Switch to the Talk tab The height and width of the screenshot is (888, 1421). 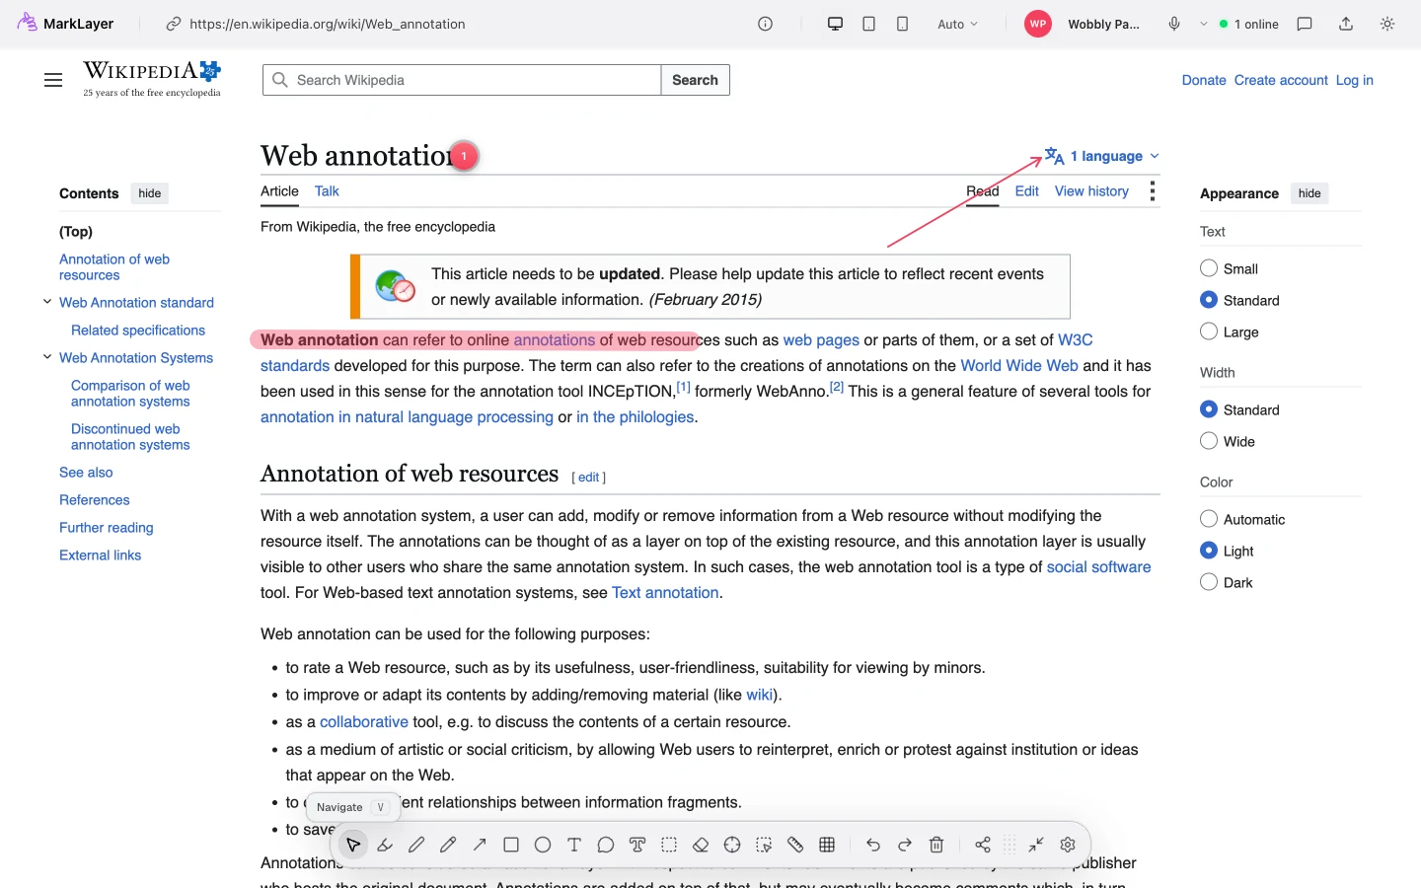[x=327, y=191]
